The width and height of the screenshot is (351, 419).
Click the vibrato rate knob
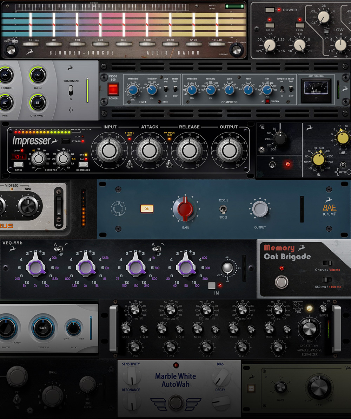tap(28, 206)
